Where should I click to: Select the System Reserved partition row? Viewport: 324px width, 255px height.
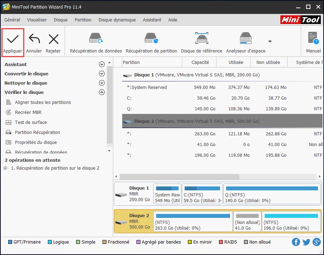coord(222,87)
